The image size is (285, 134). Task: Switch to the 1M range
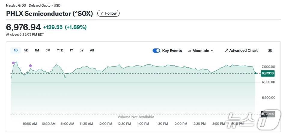coord(37,50)
